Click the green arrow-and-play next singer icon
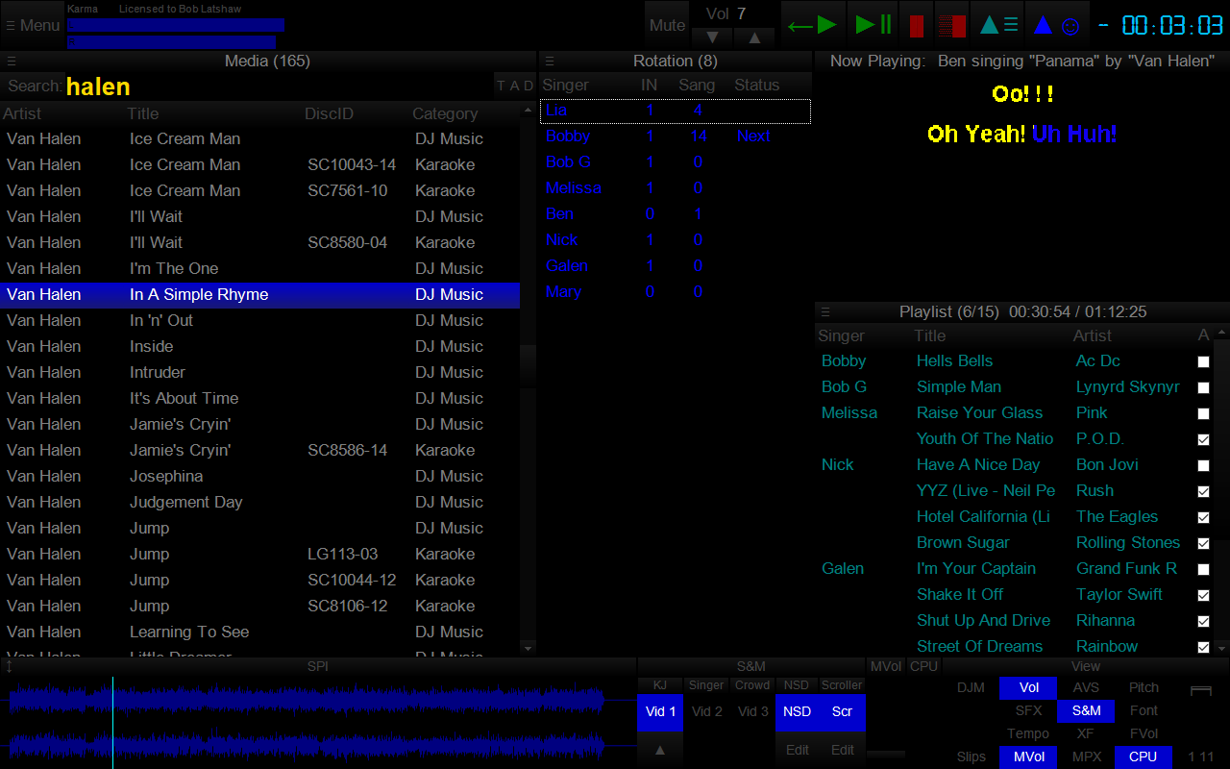Viewport: 1230px width, 769px height. click(x=812, y=25)
